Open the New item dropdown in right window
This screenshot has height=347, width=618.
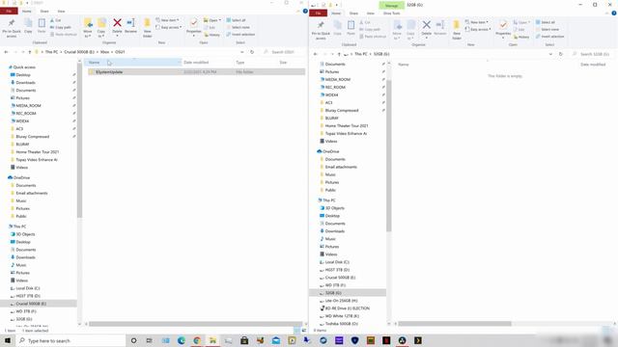coord(477,22)
